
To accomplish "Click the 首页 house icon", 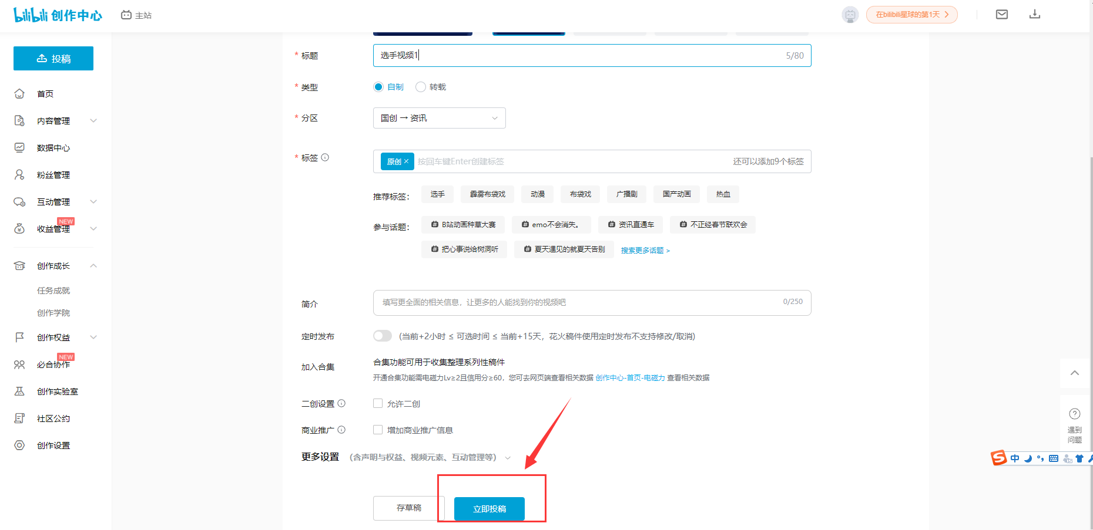I will [x=19, y=94].
